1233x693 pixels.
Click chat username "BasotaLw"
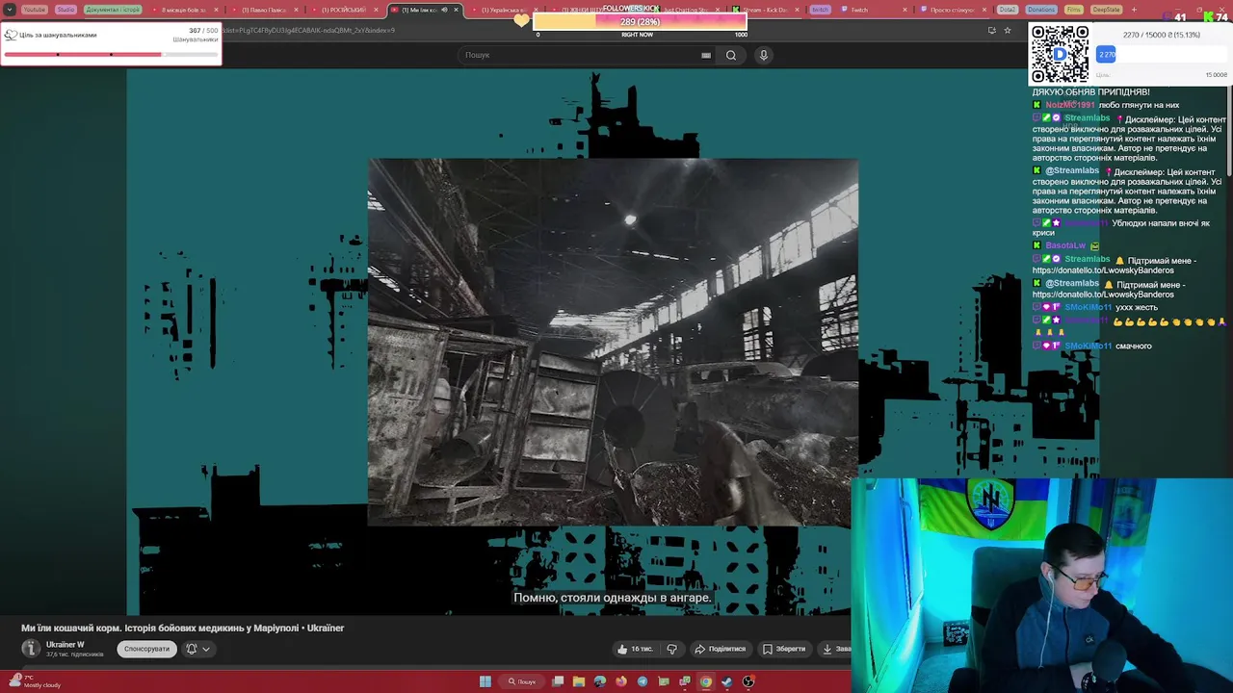pyautogui.click(x=1065, y=245)
